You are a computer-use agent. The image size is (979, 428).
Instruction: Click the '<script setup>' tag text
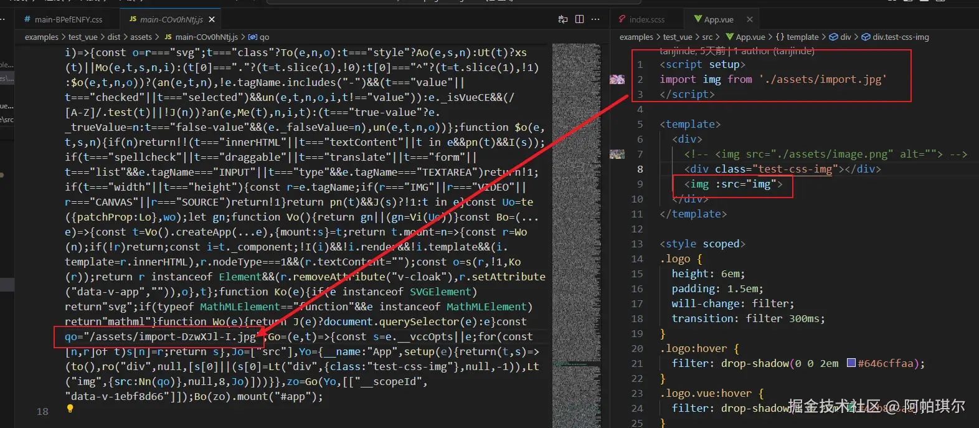coord(702,64)
